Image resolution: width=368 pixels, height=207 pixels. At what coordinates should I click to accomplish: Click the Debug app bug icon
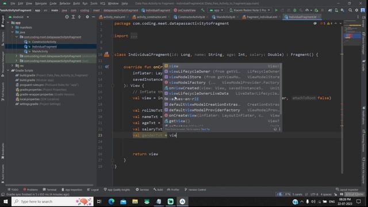pyautogui.click(x=295, y=10)
